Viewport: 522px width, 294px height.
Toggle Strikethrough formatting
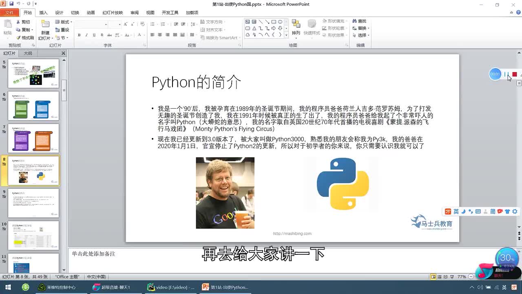click(x=109, y=35)
